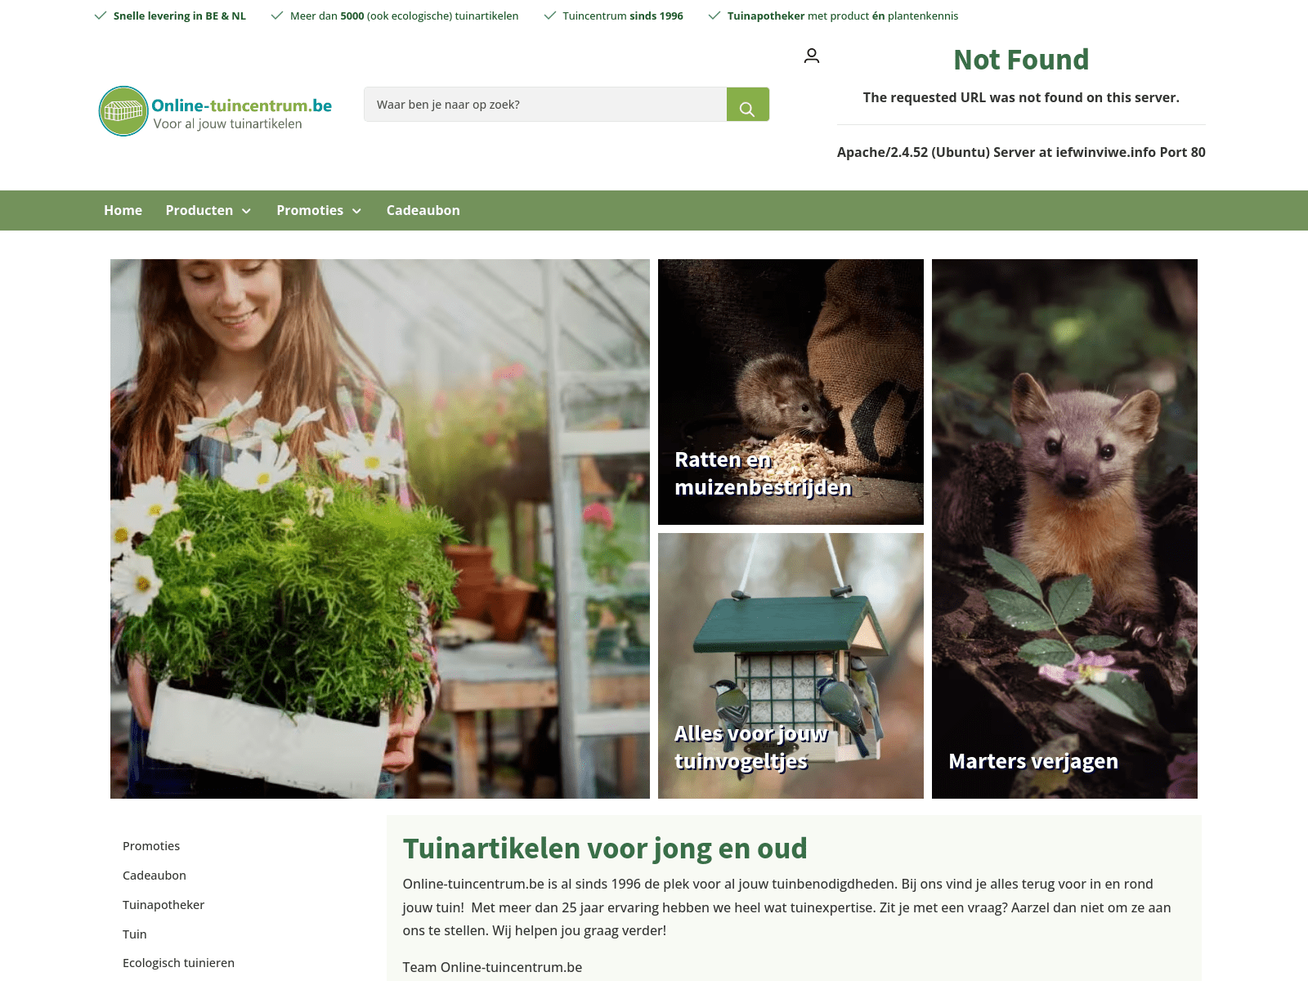Open the Marters verjagen tile
This screenshot has width=1308, height=981.
(x=1064, y=529)
